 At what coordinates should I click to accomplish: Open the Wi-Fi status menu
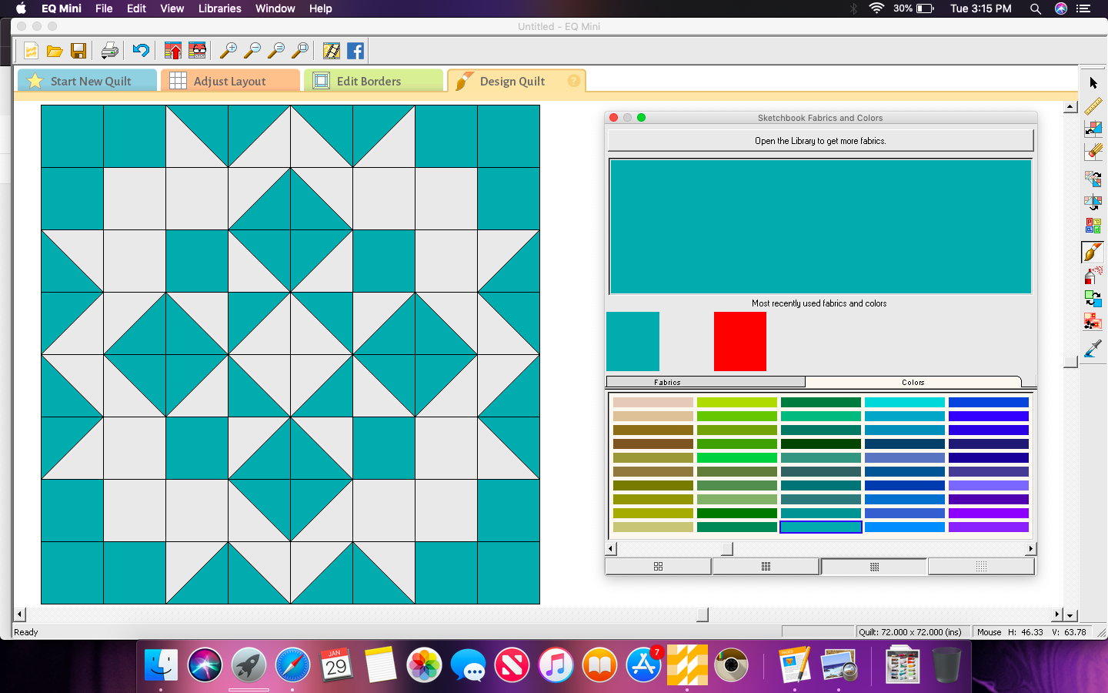tap(876, 8)
